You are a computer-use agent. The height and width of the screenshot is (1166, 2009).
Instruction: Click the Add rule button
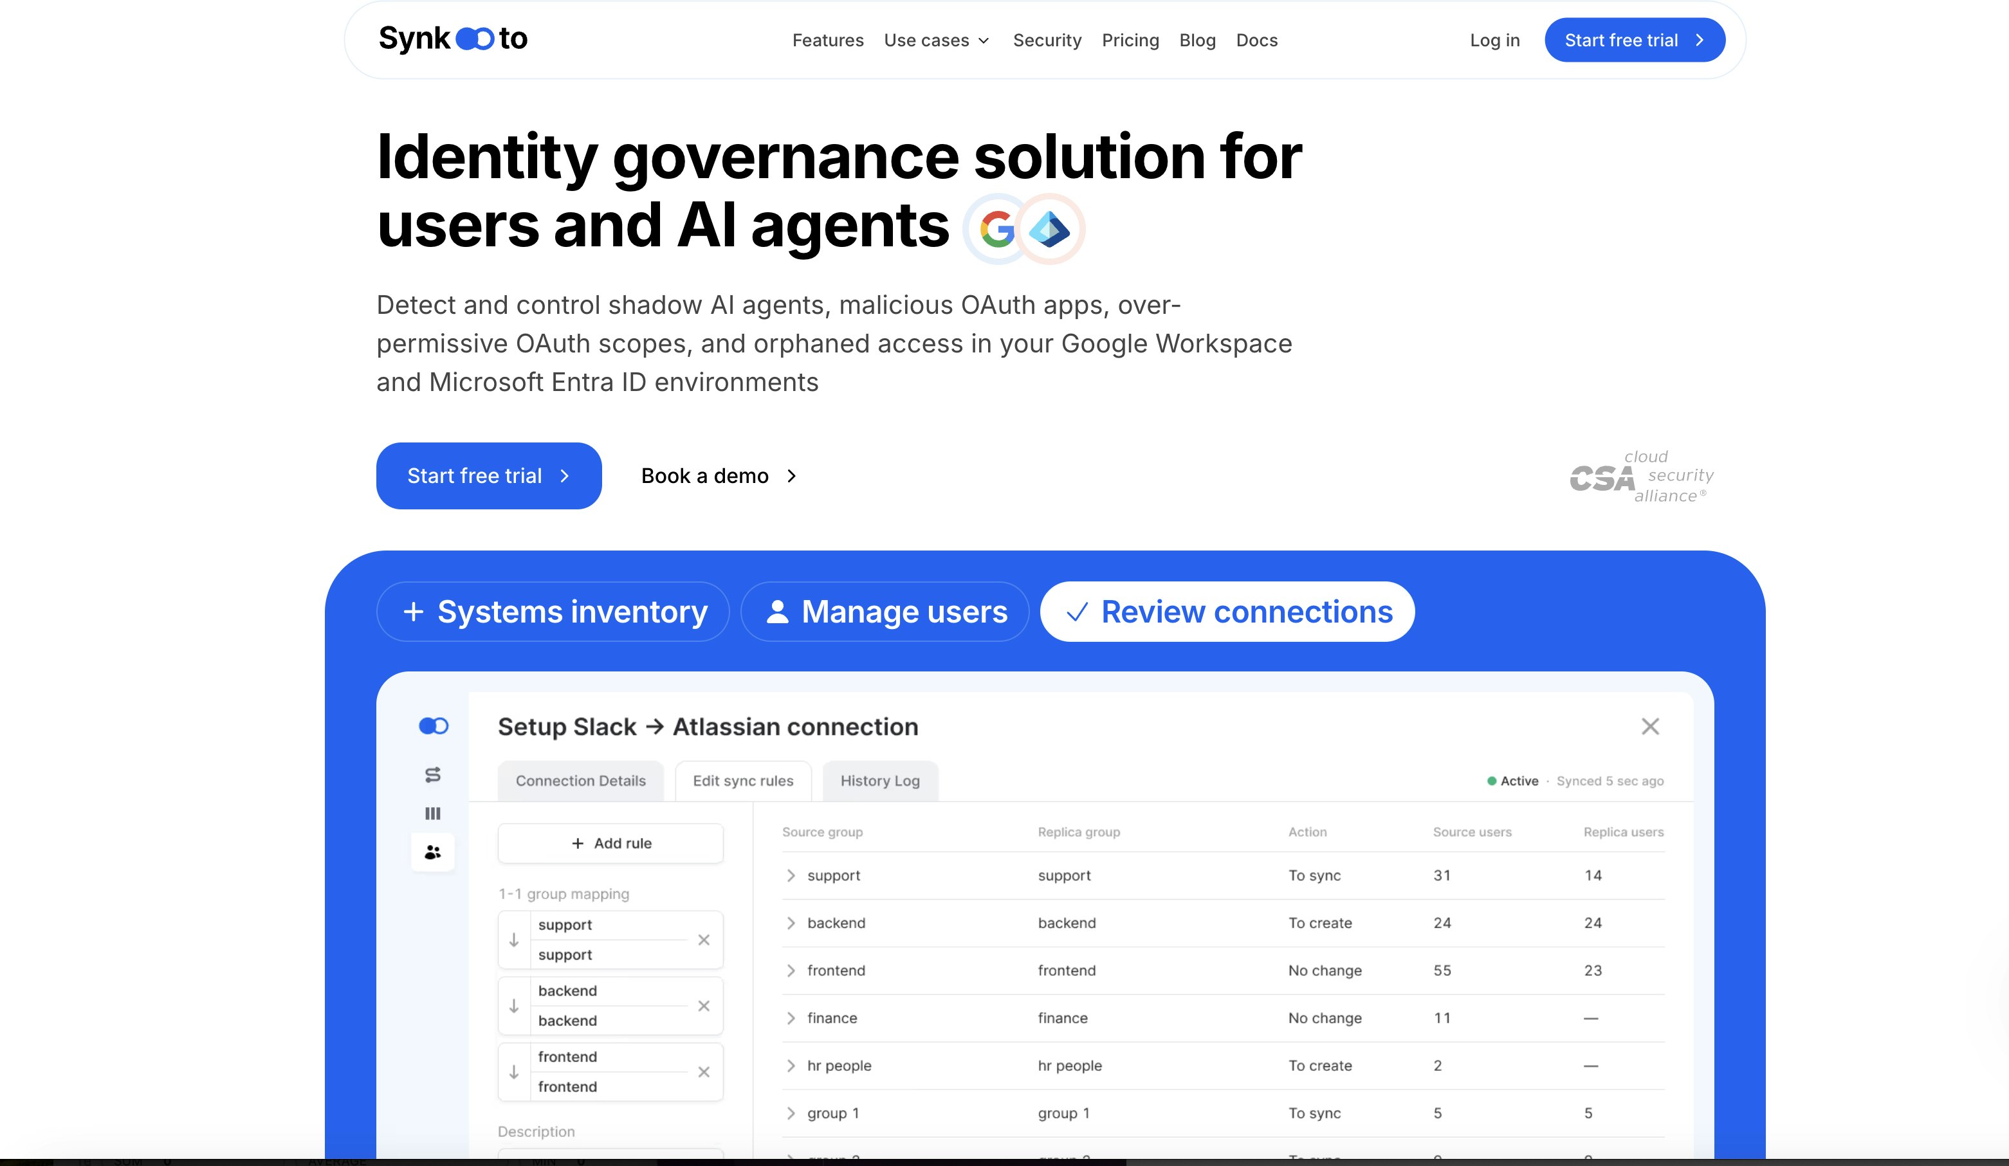pyautogui.click(x=610, y=844)
